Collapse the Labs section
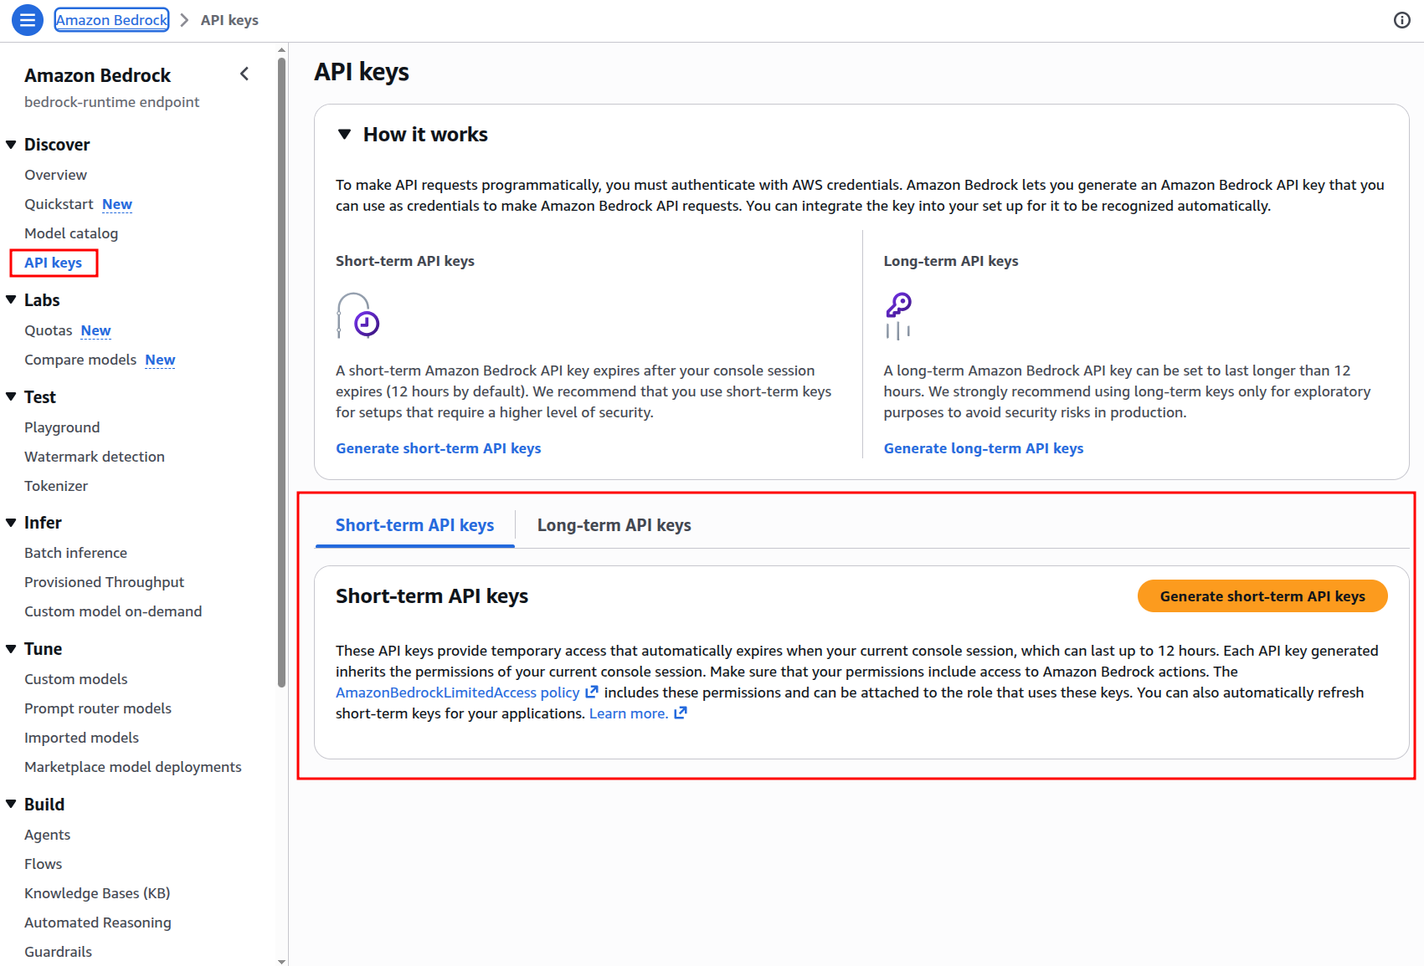This screenshot has width=1424, height=966. (11, 300)
